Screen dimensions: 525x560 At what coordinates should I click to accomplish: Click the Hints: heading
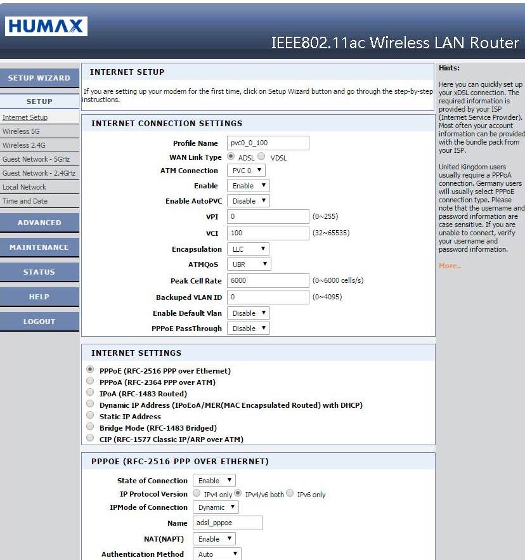pos(450,68)
